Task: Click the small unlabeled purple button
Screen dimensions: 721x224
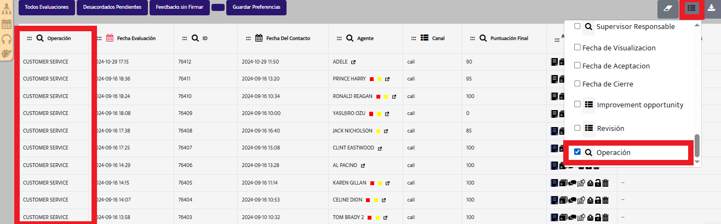Action: pyautogui.click(x=218, y=8)
